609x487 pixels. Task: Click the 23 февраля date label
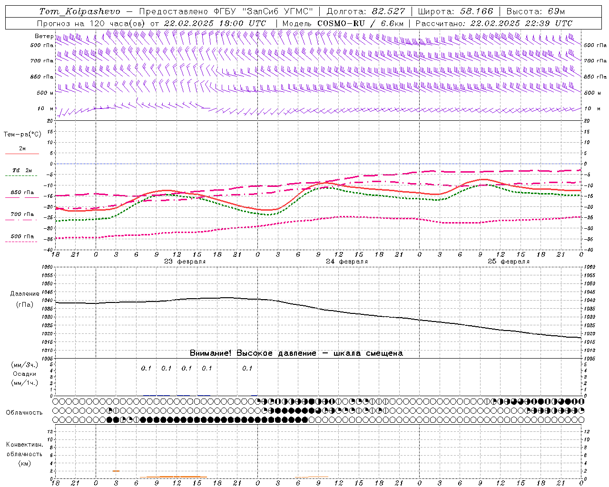(x=185, y=262)
